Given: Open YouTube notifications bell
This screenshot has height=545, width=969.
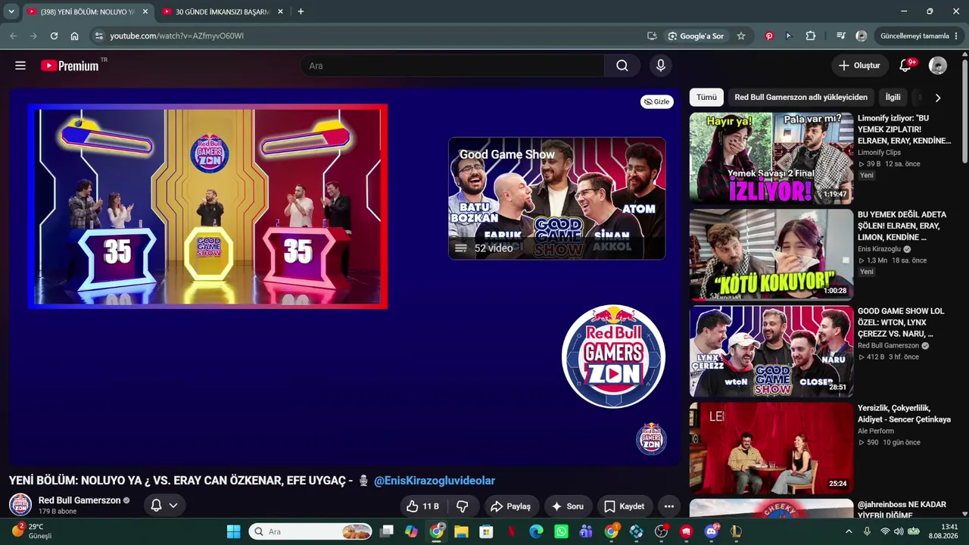Looking at the screenshot, I should [905, 66].
